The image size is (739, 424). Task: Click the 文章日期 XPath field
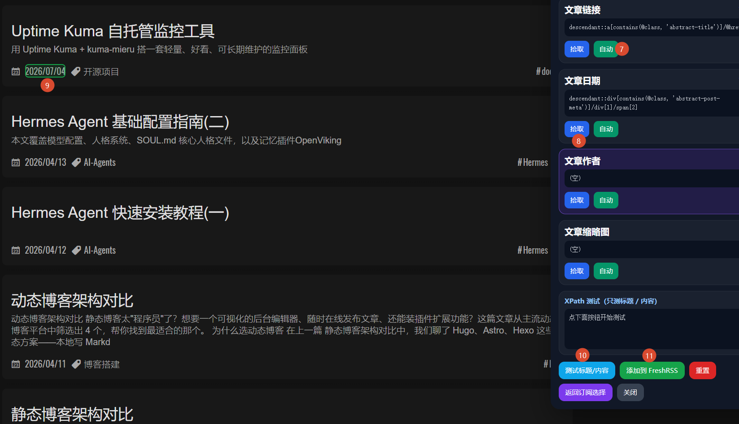pyautogui.click(x=652, y=103)
